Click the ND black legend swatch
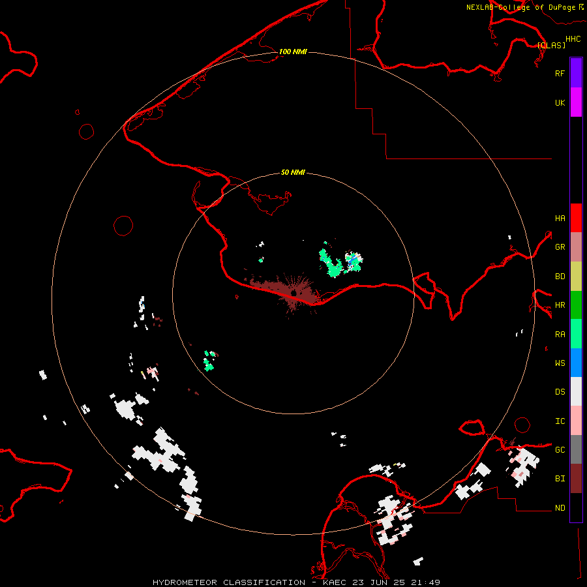 point(576,507)
